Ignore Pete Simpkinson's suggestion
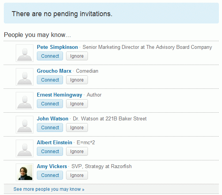 (x=77, y=56)
